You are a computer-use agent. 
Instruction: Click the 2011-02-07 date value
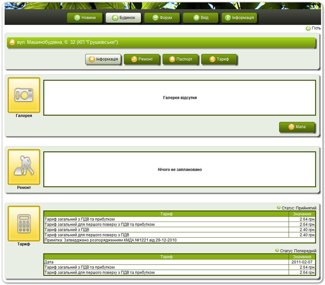(302, 262)
